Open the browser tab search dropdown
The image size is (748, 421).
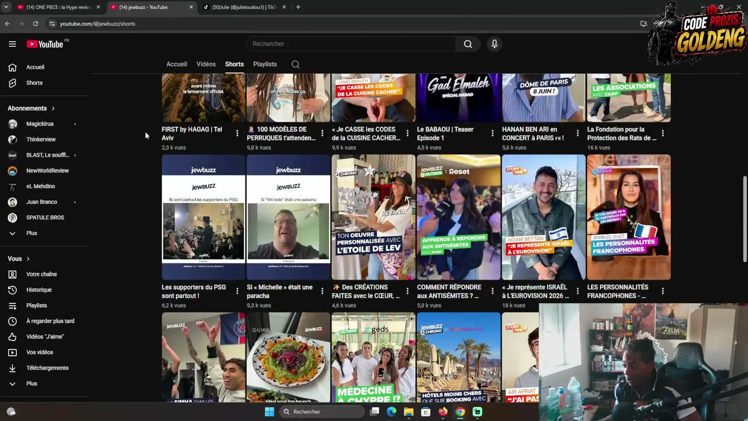click(8, 7)
